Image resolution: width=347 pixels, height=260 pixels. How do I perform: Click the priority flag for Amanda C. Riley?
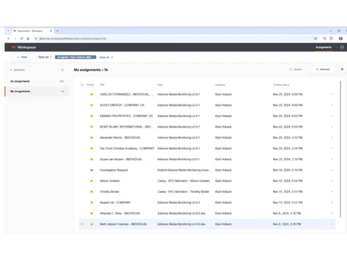coord(92,214)
